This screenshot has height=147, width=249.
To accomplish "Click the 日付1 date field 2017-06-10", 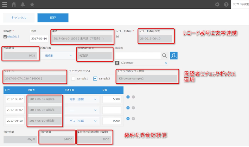I will tap(39, 38).
